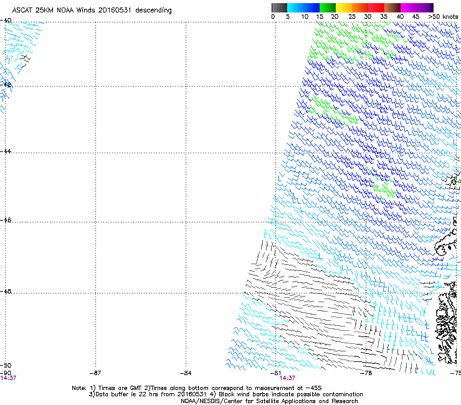Click the '-87' longitude axis label
Image resolution: width=461 pixels, height=405 pixels.
pyautogui.click(x=95, y=373)
